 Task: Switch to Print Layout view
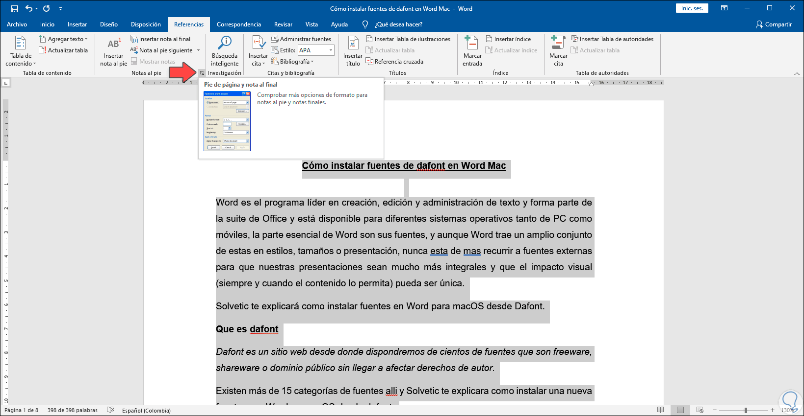(x=680, y=410)
